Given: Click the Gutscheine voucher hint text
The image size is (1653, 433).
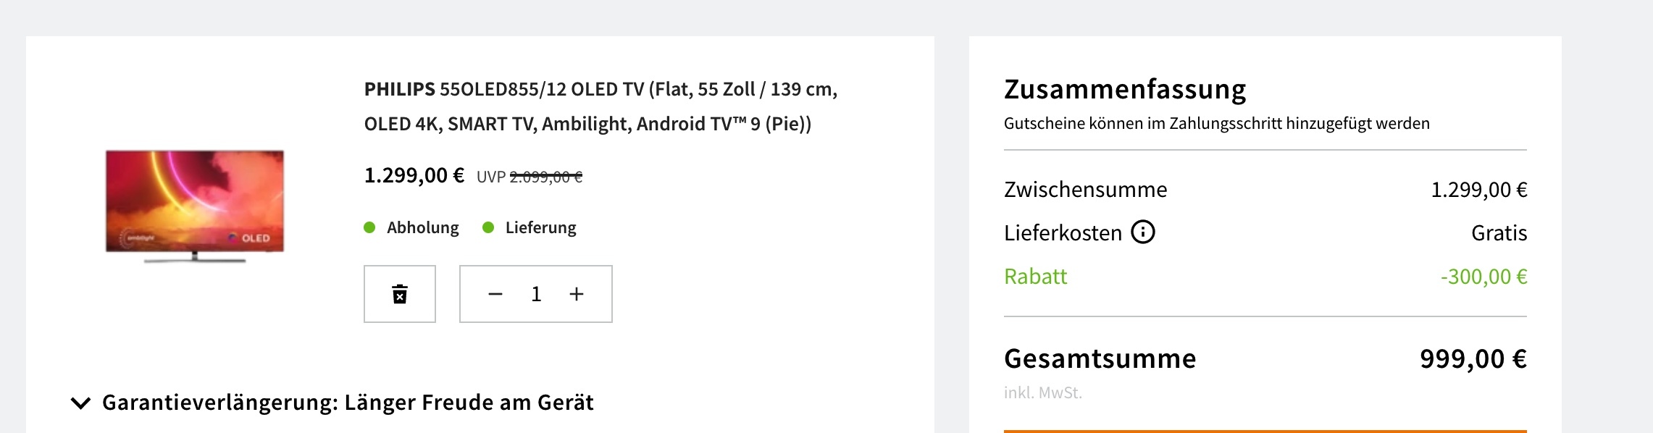Looking at the screenshot, I should 1217,124.
